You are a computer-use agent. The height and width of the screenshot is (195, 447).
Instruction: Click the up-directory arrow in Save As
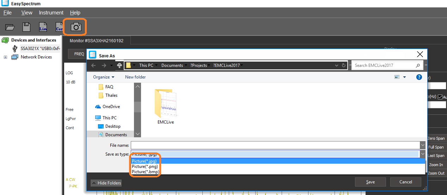click(x=120, y=65)
